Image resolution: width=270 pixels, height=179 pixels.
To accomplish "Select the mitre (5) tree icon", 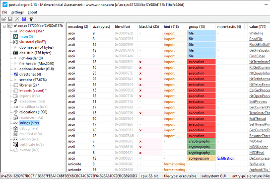I will (15, 37).
